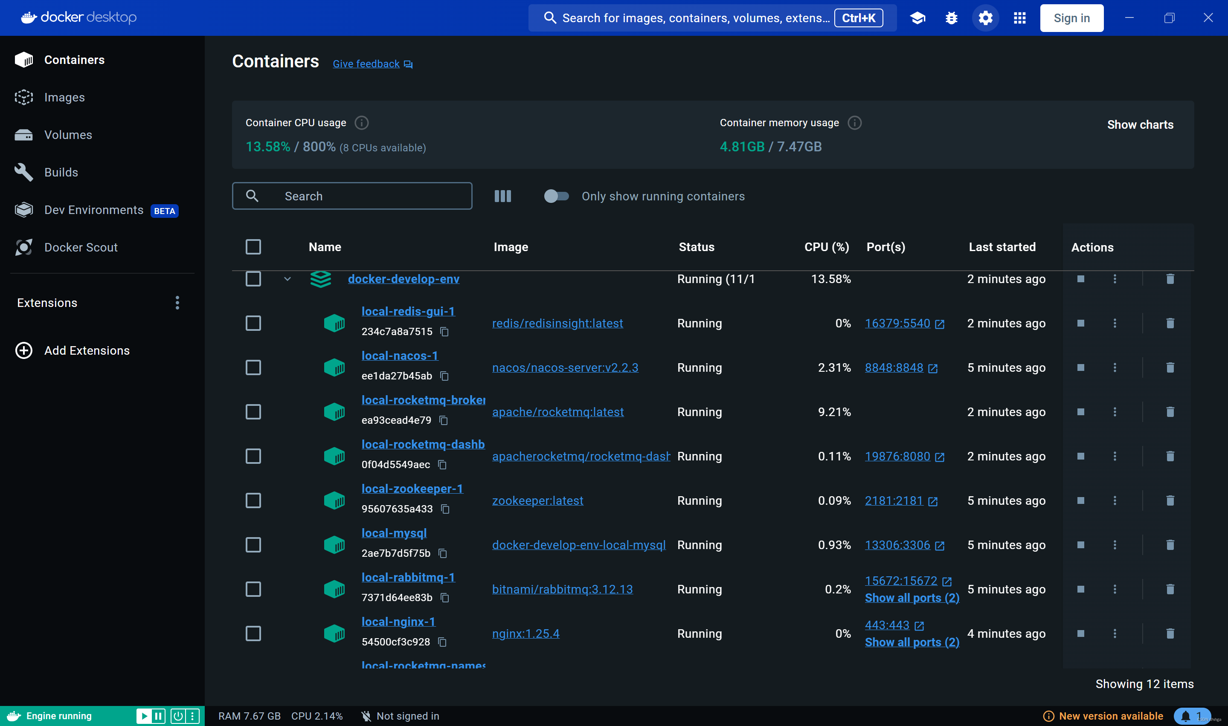The height and width of the screenshot is (726, 1228).
Task: Expand the docker-develop-env group
Action: [287, 278]
